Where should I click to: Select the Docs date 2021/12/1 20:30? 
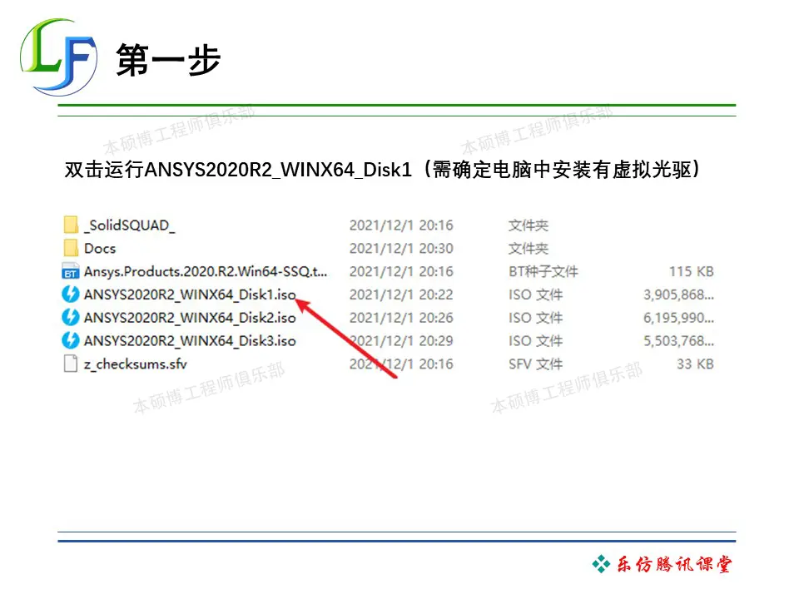point(401,249)
